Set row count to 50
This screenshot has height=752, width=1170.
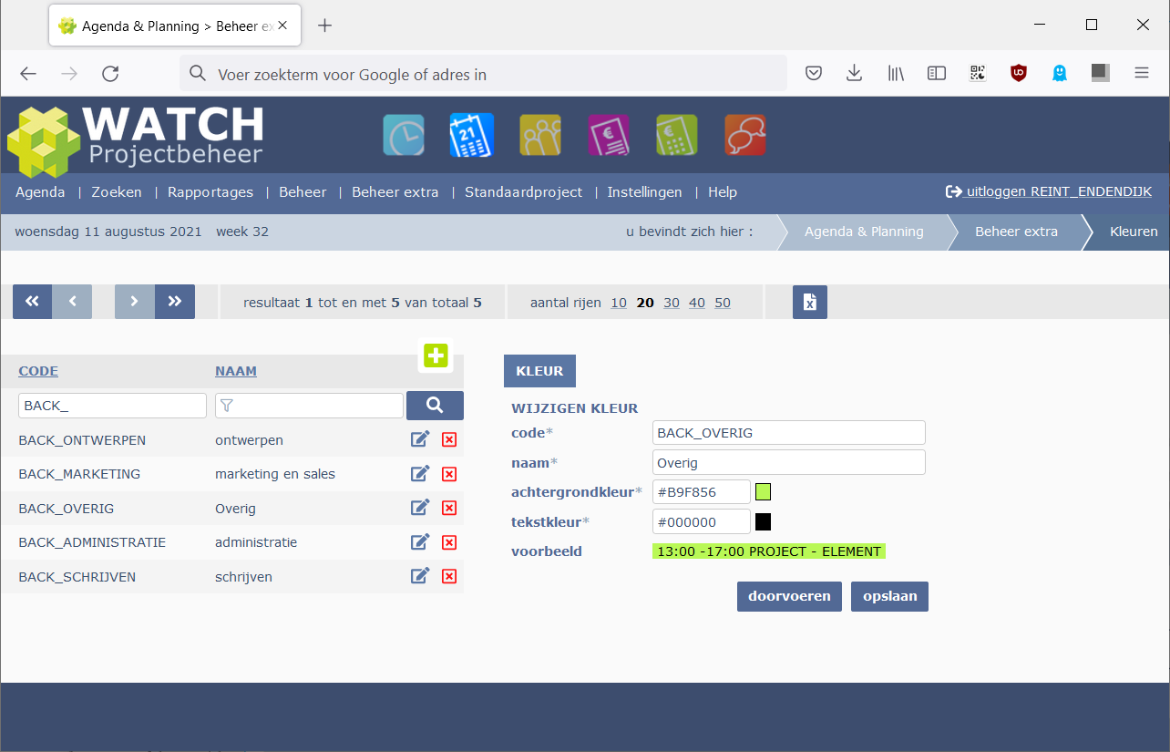[723, 303]
